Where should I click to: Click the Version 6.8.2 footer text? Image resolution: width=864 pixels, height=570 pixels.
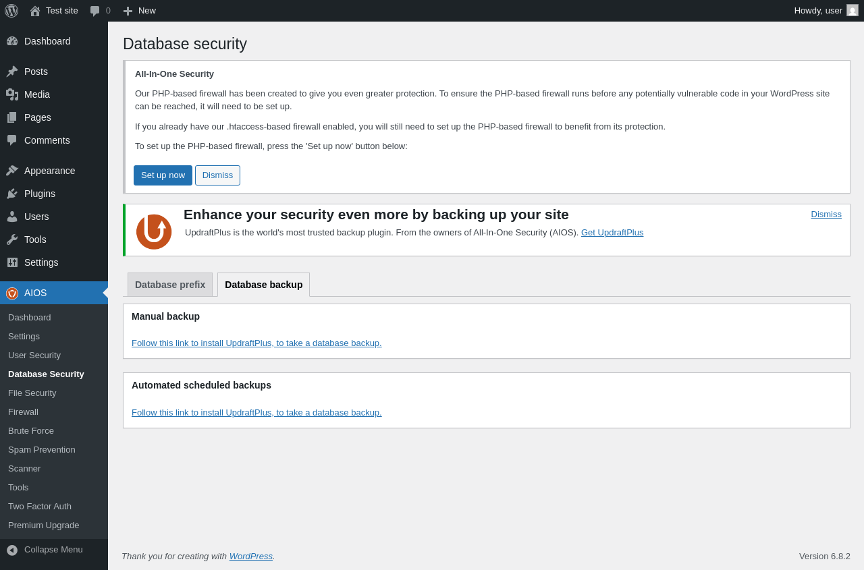[x=825, y=556]
